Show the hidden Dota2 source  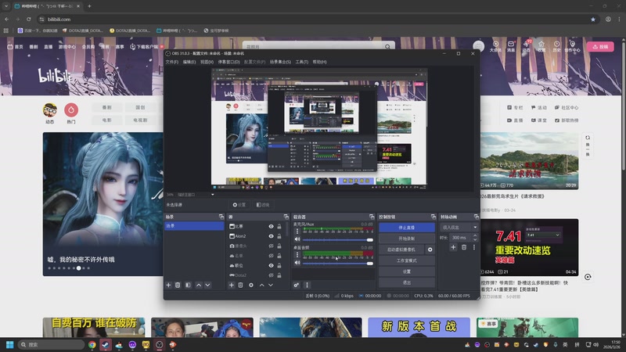point(271,275)
